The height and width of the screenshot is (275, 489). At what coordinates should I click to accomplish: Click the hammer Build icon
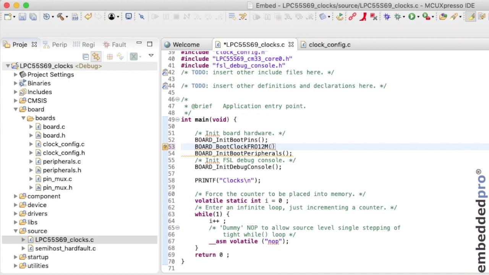point(60,16)
